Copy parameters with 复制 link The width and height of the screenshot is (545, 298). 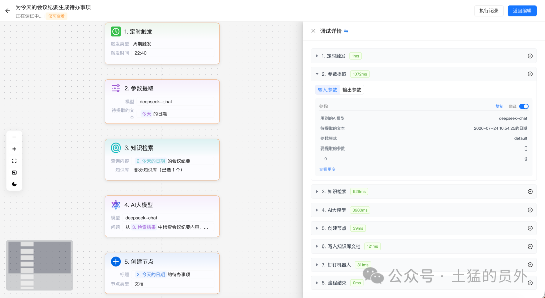coord(499,107)
